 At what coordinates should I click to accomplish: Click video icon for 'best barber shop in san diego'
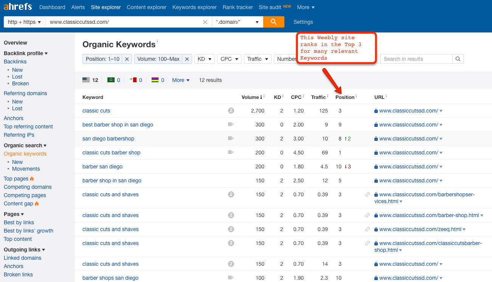click(x=231, y=125)
